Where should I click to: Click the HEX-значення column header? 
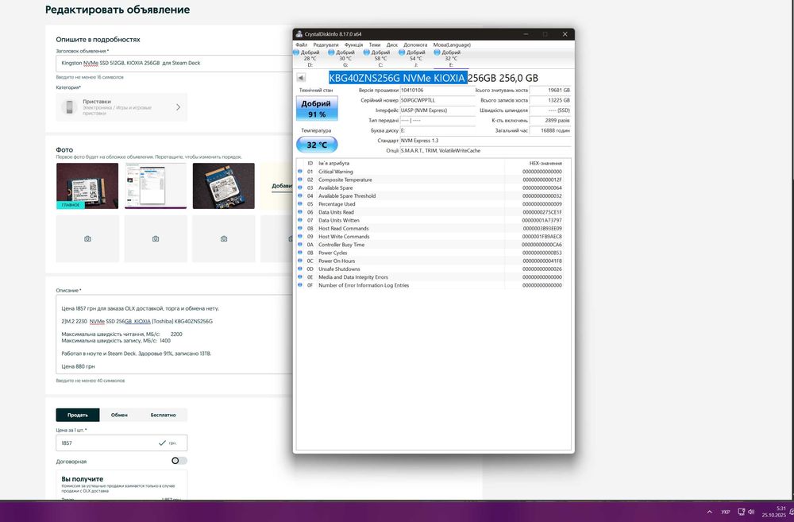[545, 163]
